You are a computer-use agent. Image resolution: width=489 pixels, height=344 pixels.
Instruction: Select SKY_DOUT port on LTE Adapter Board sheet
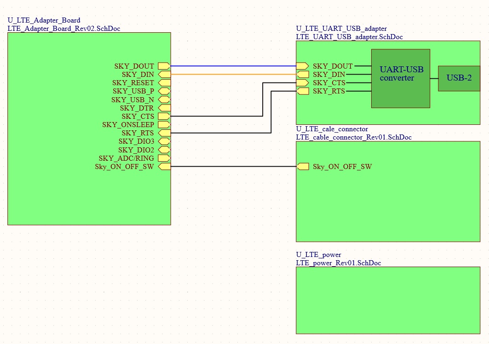click(164, 66)
